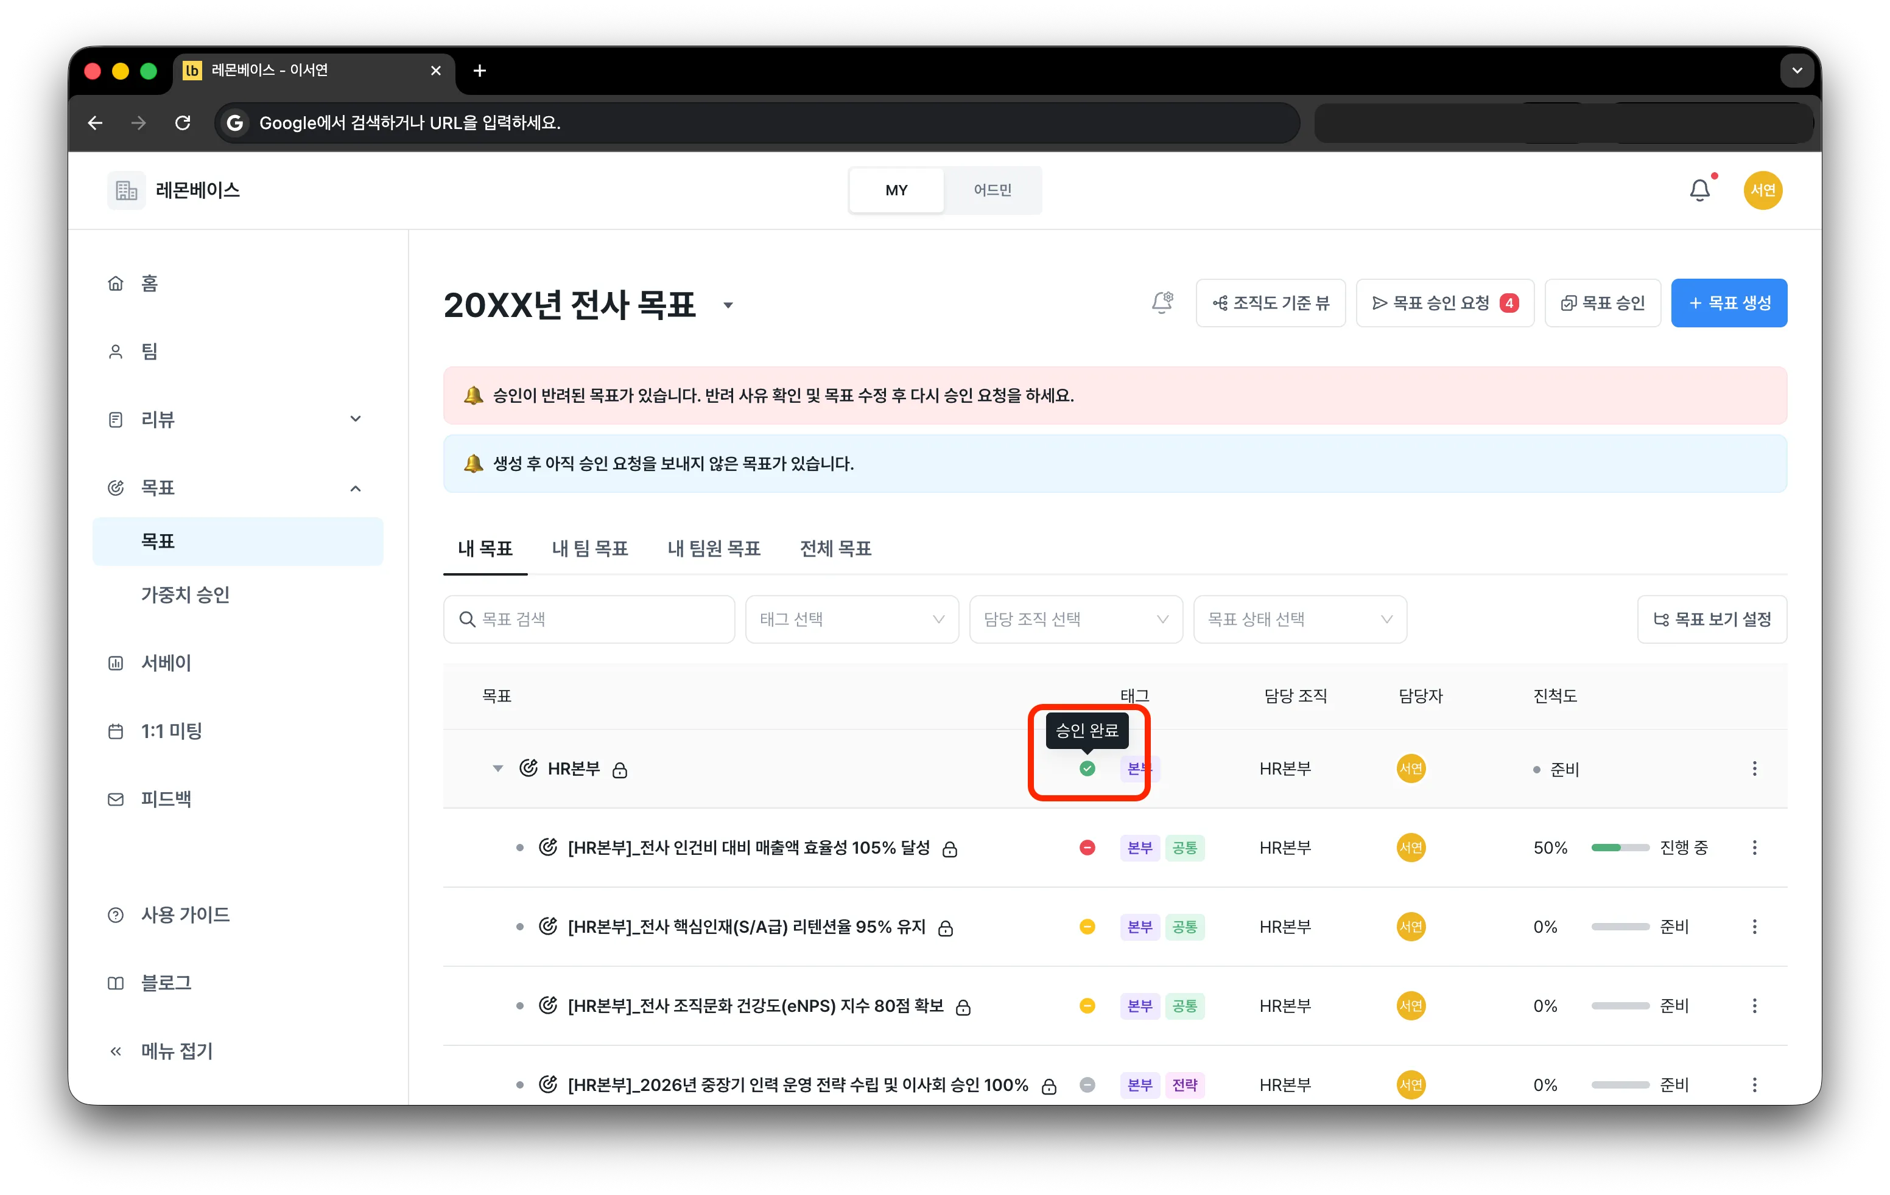Click the 조직도 기준 뷰 button
The image size is (1890, 1195).
click(1271, 302)
